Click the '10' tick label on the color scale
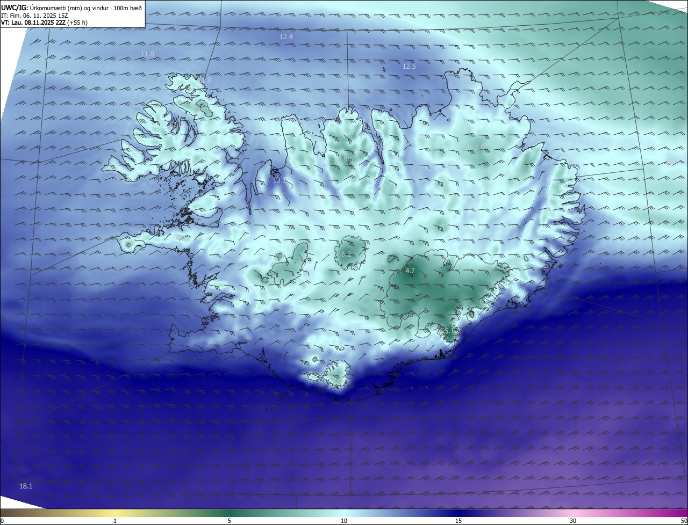The height and width of the screenshot is (525, 688). click(x=344, y=521)
